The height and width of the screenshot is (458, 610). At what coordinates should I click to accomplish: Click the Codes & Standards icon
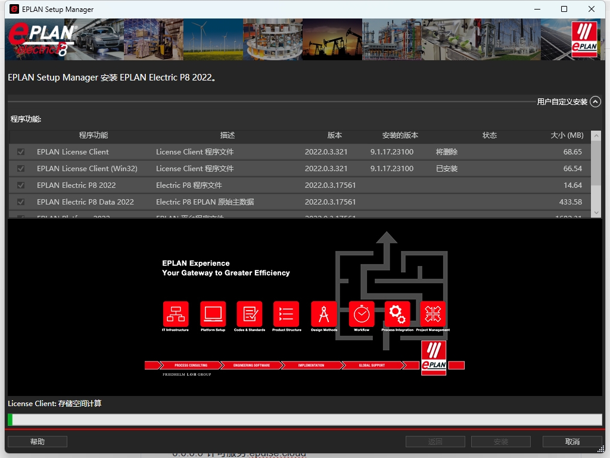click(x=249, y=314)
